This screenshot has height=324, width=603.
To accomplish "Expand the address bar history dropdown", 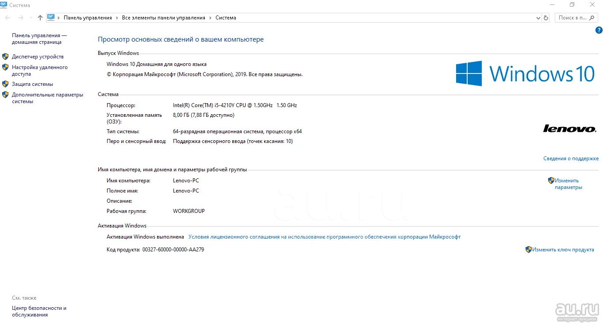I will point(538,18).
